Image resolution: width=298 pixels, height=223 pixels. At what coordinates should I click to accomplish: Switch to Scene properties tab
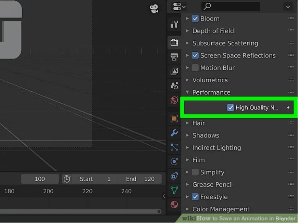tap(174, 86)
